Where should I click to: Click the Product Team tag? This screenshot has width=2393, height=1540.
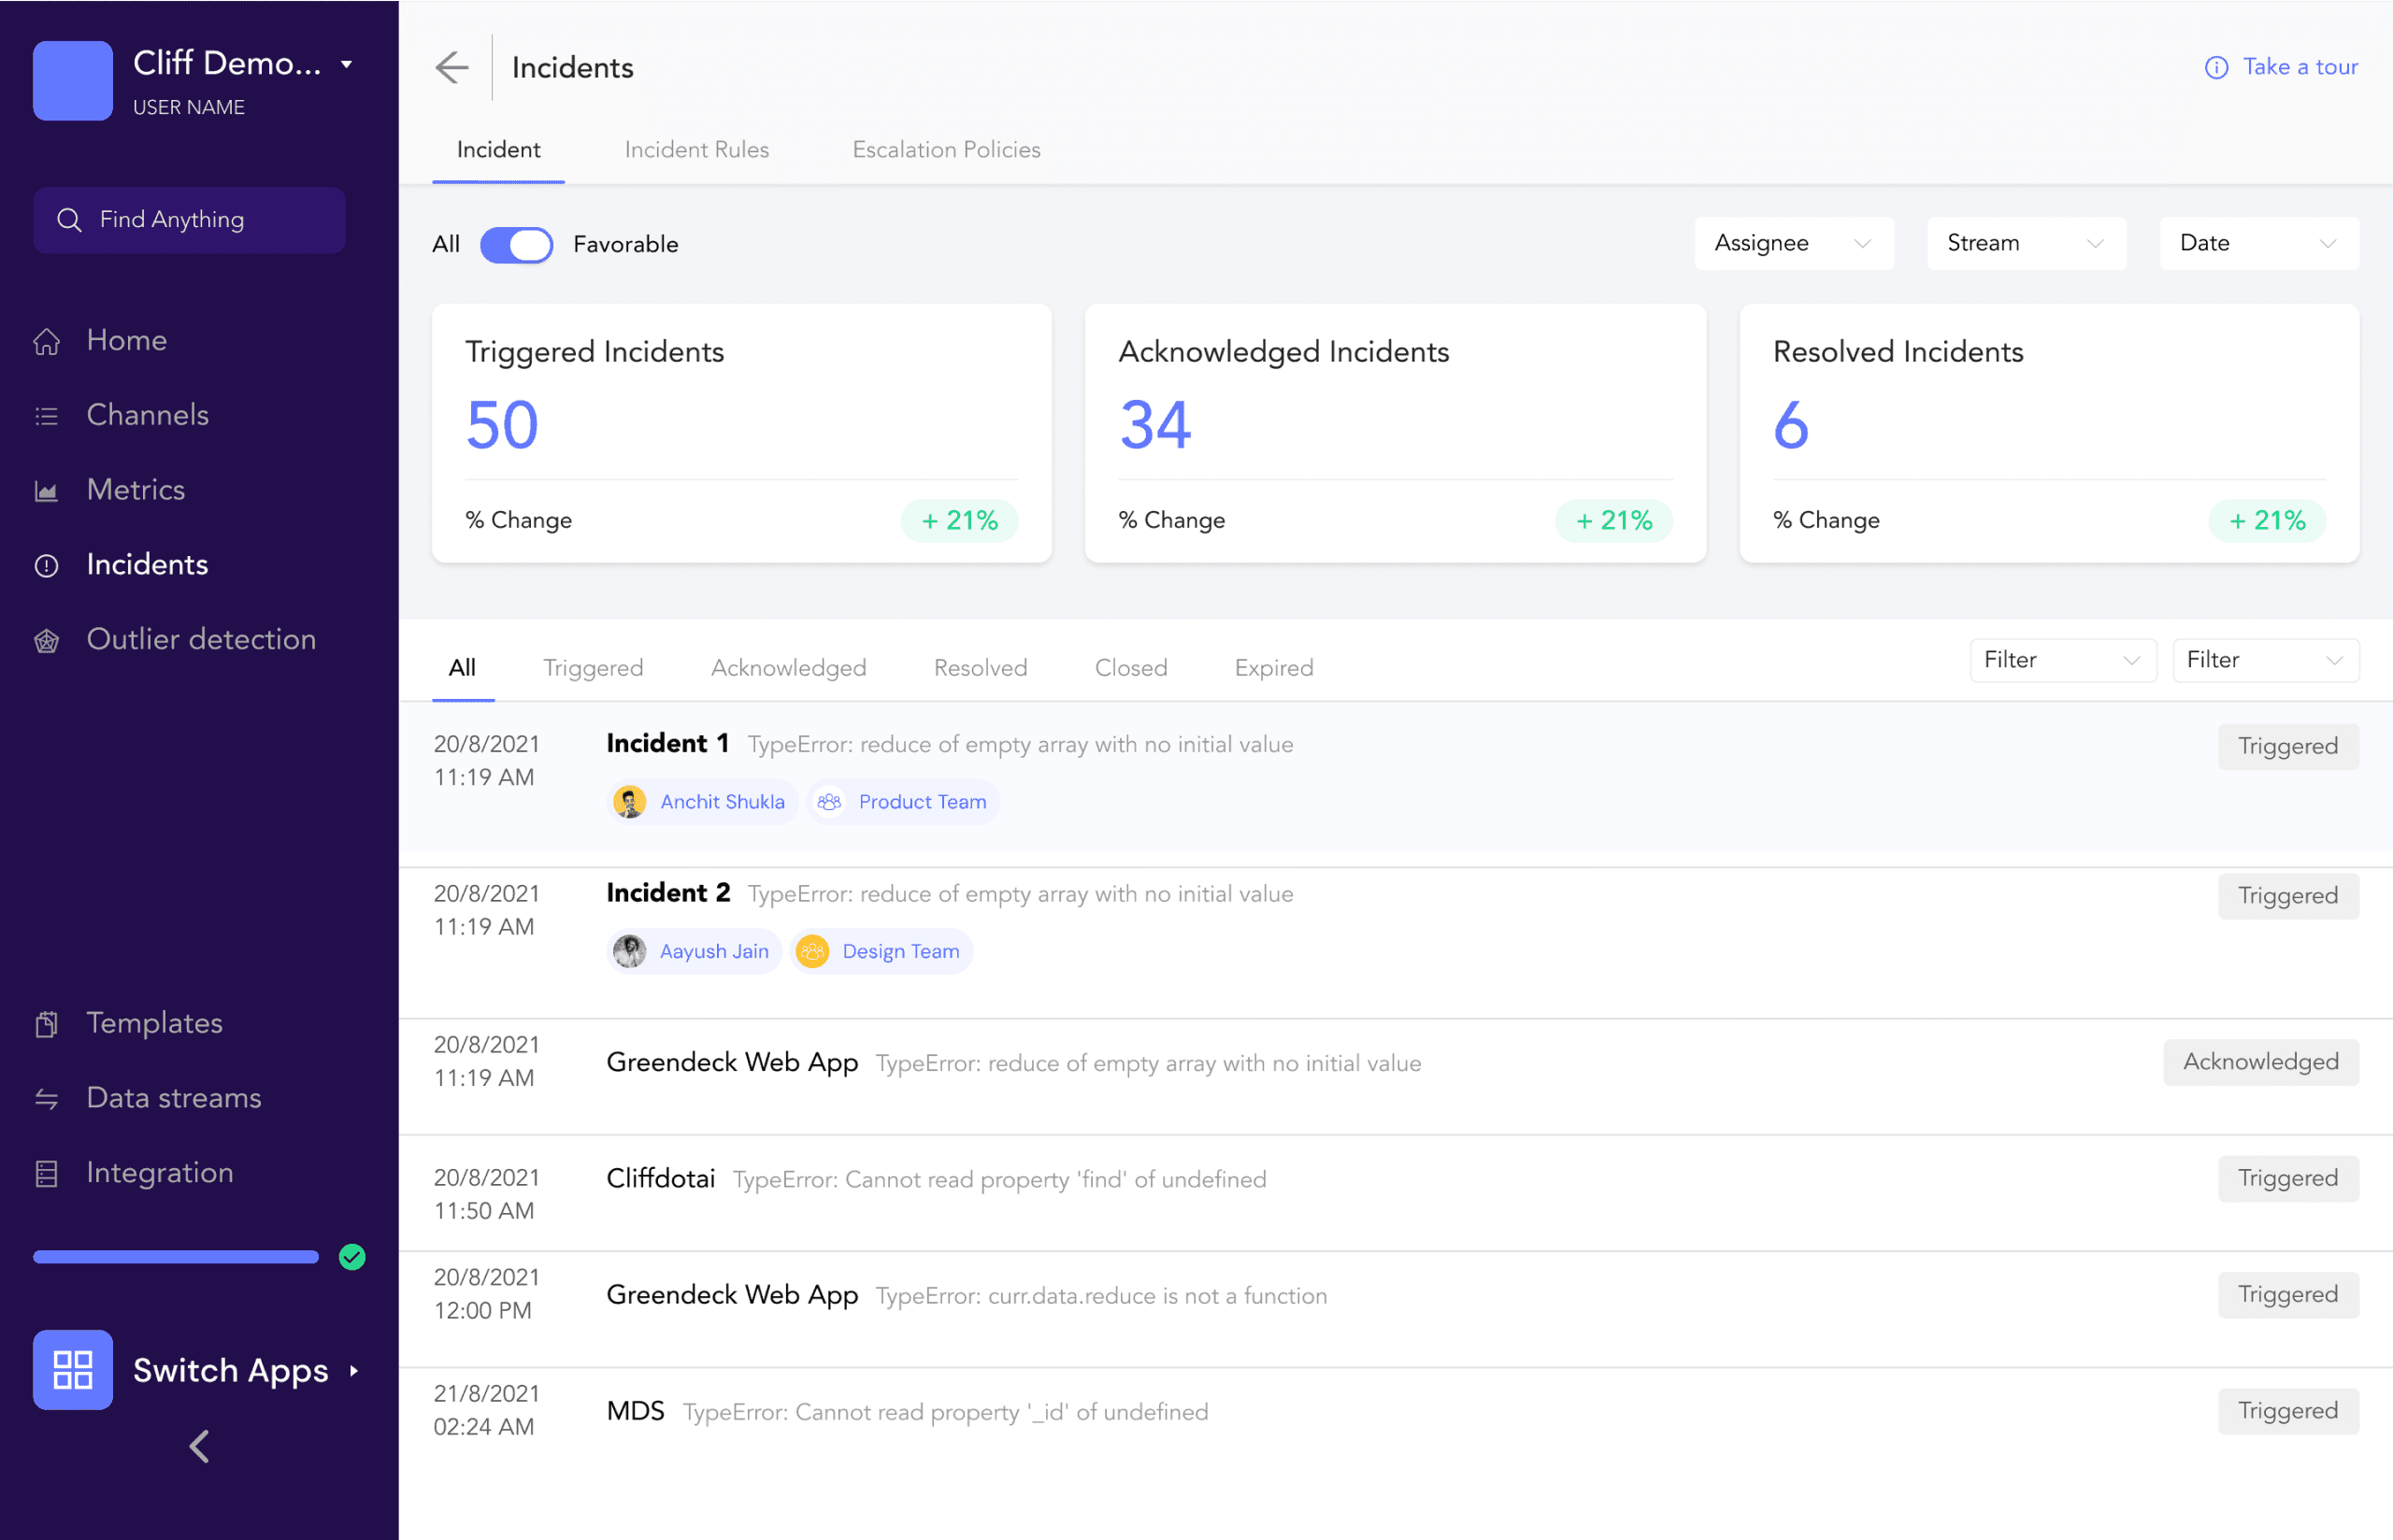(x=903, y=801)
